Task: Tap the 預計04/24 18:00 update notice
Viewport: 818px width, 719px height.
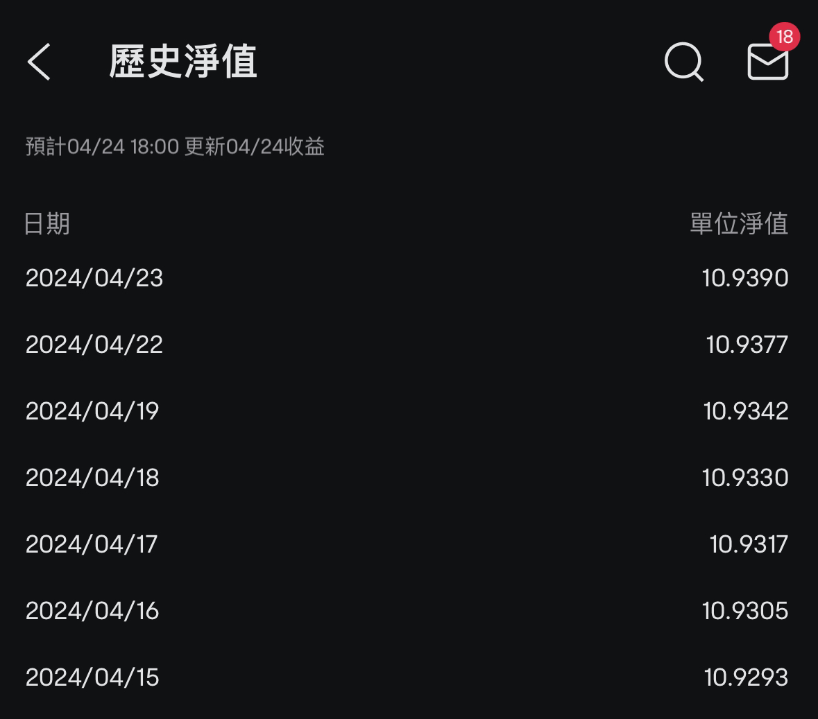Action: click(x=175, y=146)
